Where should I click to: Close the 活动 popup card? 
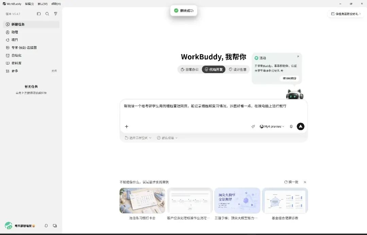click(x=298, y=56)
